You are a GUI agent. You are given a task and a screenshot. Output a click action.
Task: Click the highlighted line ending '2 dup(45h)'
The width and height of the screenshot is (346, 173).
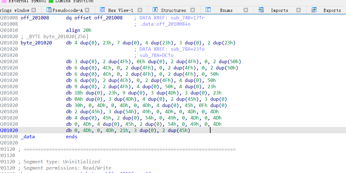coord(128,131)
